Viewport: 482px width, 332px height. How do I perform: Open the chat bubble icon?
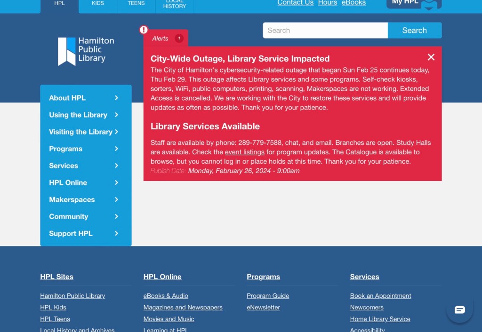459,309
